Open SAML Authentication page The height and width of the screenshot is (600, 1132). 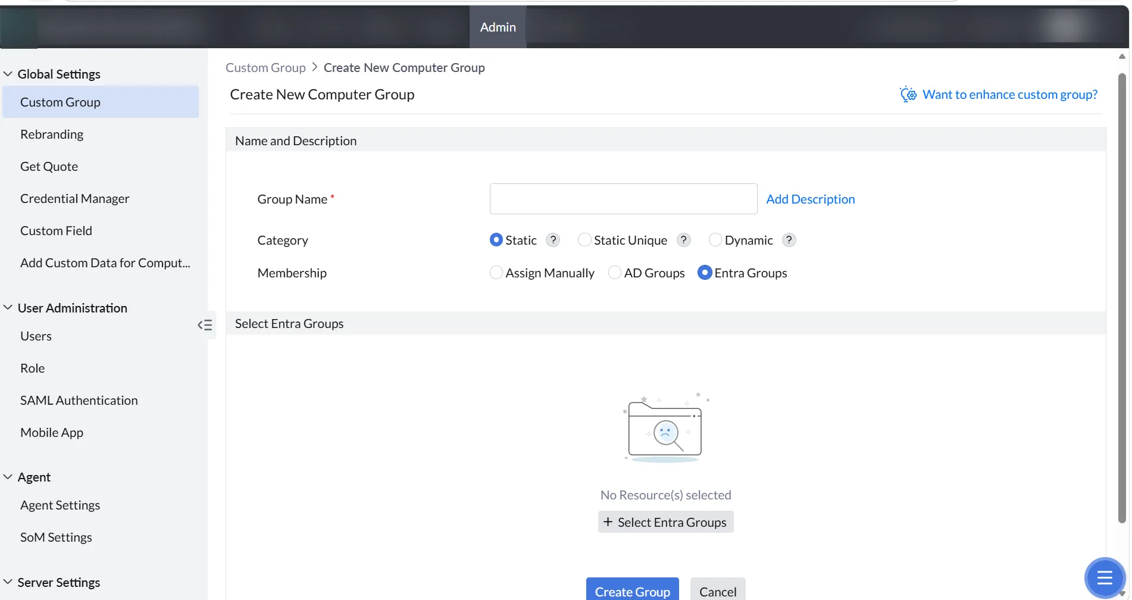tap(79, 400)
